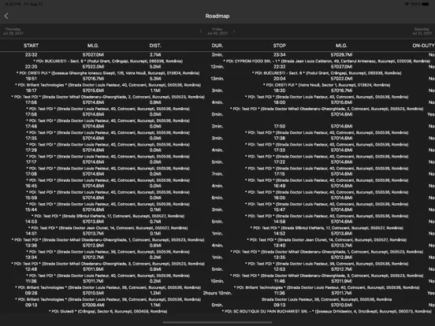Select mileage 57013.8Mi in start column
Image resolution: width=435 pixels, height=326 pixels.
[93, 222]
